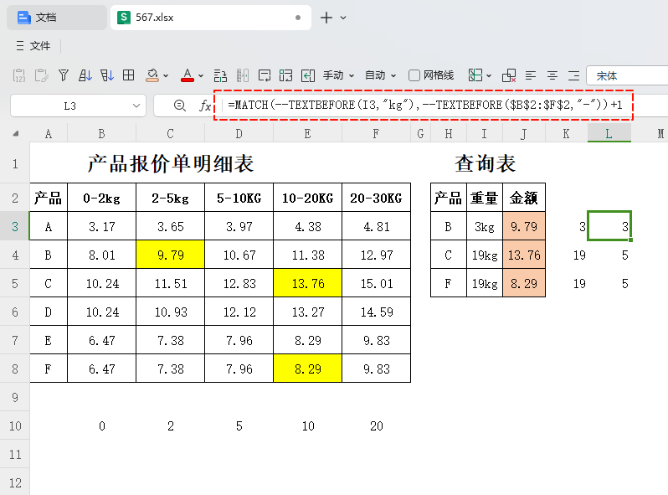Open the 文件 menu
Image resolution: width=668 pixels, height=495 pixels.
coord(40,45)
